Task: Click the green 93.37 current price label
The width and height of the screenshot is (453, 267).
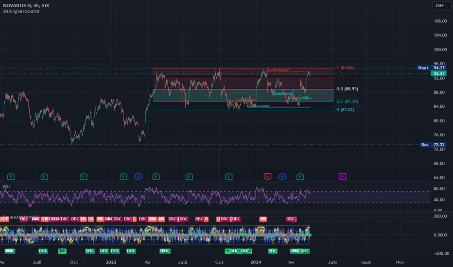Action: 439,73
